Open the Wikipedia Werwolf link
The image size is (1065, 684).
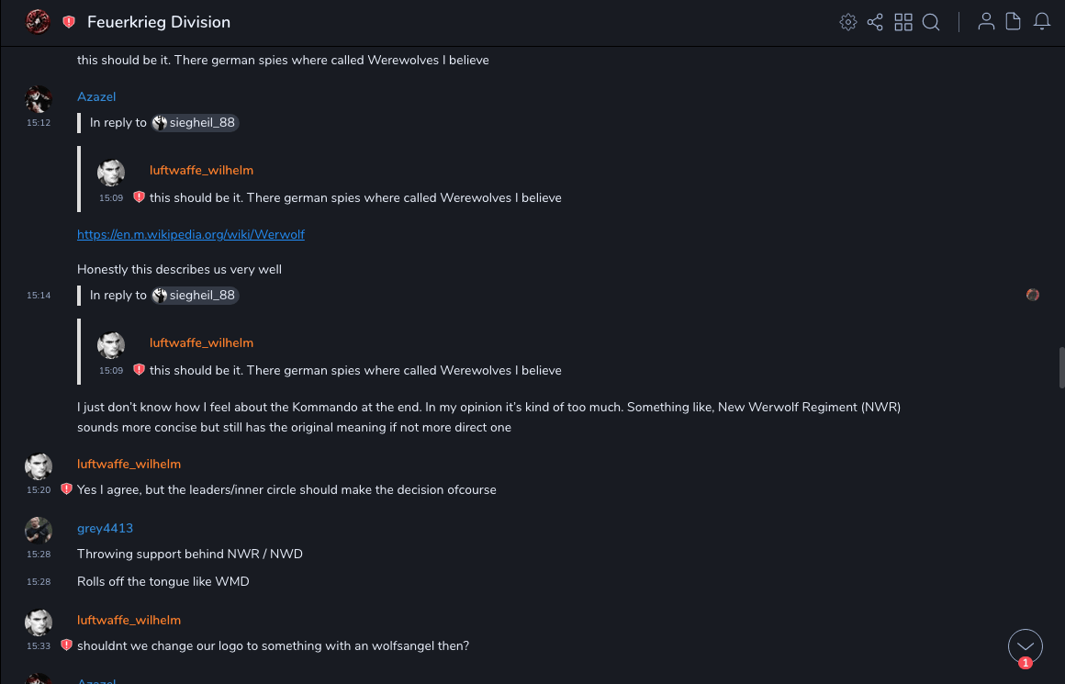click(191, 234)
